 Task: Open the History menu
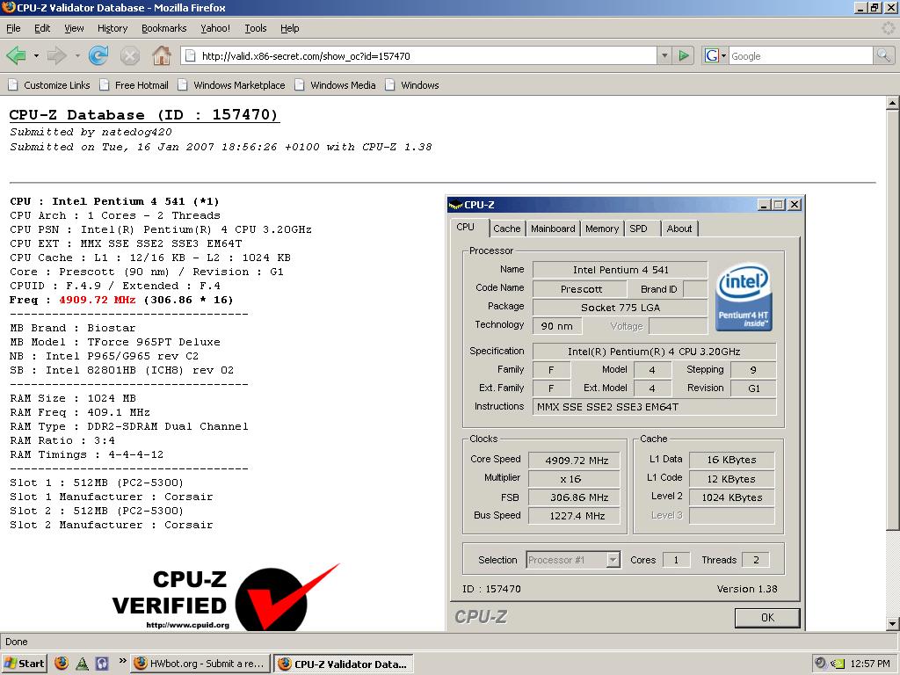[112, 28]
